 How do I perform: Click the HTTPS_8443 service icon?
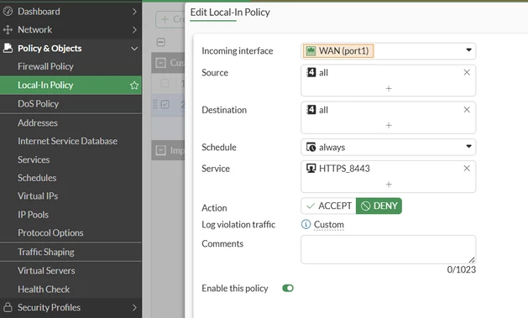point(311,168)
